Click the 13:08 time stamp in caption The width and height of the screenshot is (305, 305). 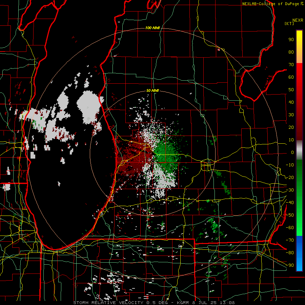(227, 303)
